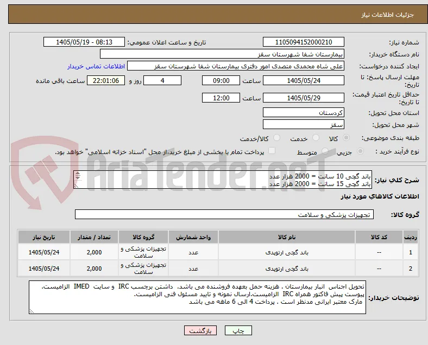The height and width of the screenshot is (345, 428).
Task: Click the جزئیات اطلاعات نیاز page header
Action: point(388,15)
